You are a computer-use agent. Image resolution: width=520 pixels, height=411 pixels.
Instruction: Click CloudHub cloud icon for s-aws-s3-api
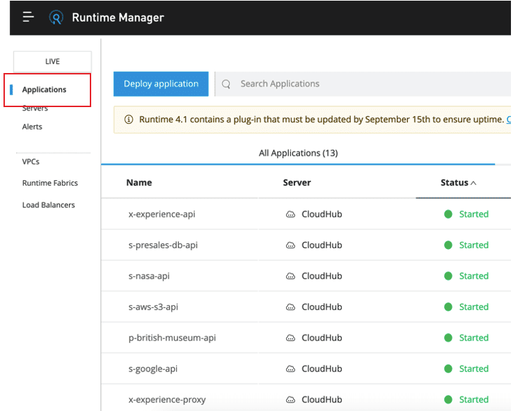(x=290, y=307)
